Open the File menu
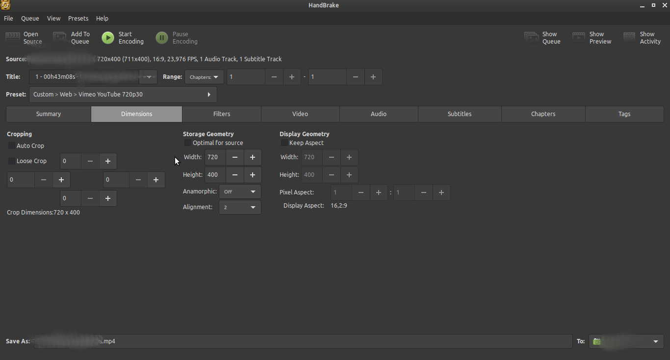 pyautogui.click(x=8, y=18)
